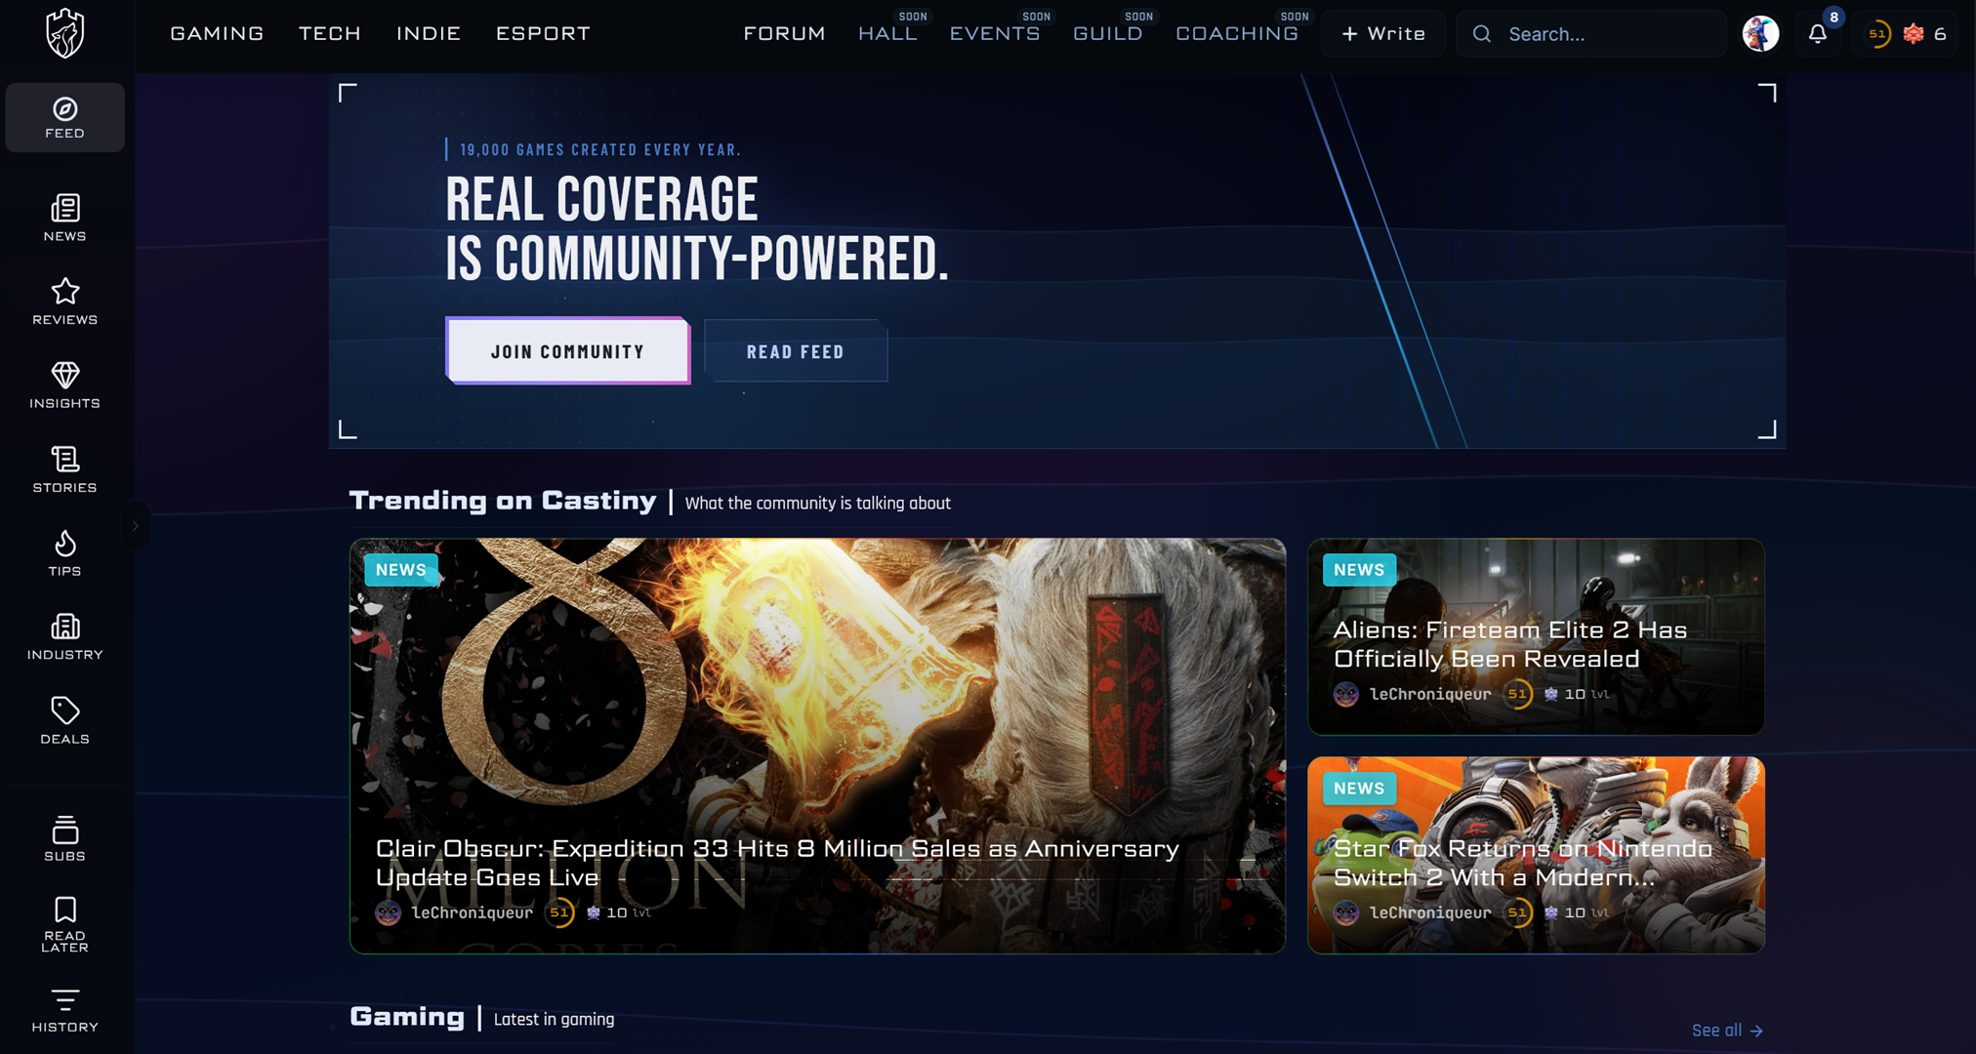Viewport: 1976px width, 1054px height.
Task: Click the '10 lvl' badge on Clair Obscur card
Action: tap(618, 913)
